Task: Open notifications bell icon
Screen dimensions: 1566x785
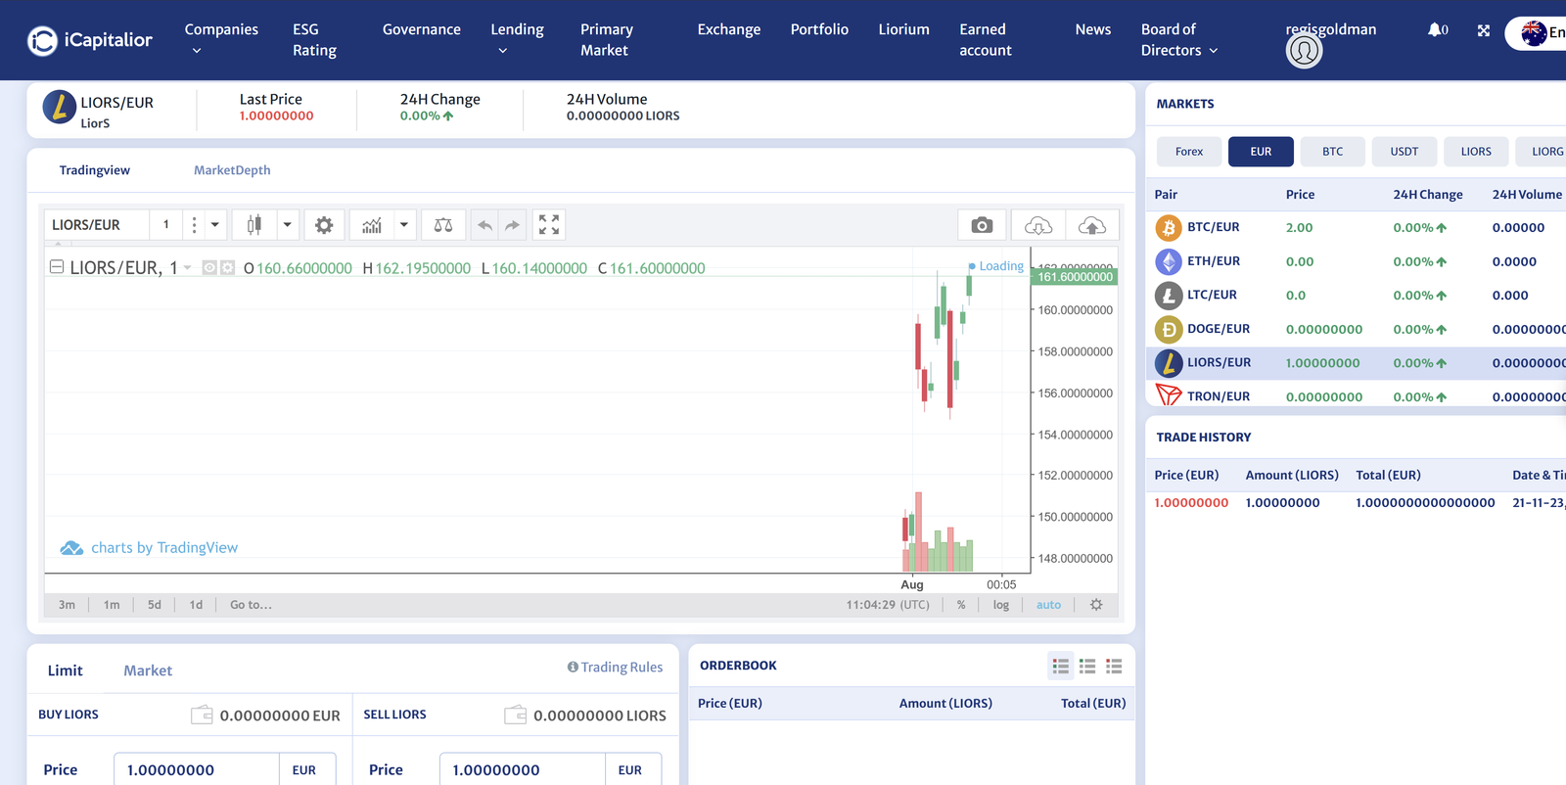Action: pyautogui.click(x=1435, y=30)
